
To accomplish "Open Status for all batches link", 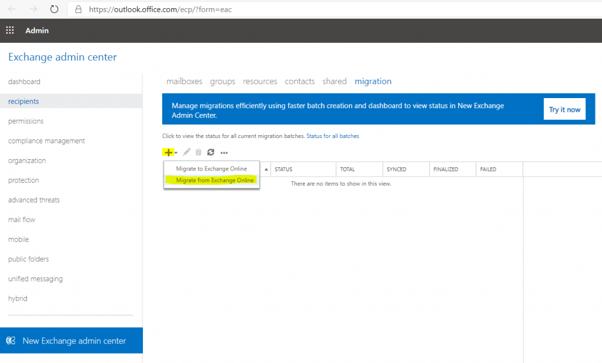I will coord(333,136).
